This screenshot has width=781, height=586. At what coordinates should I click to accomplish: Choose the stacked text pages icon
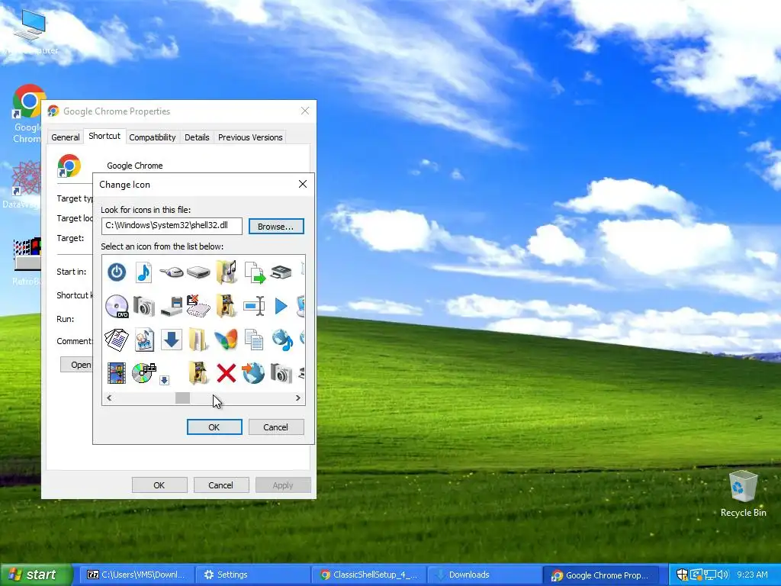[117, 340]
